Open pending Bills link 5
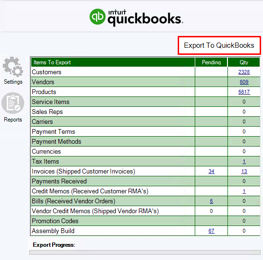Viewport: 263px width, 260px height. tap(211, 201)
